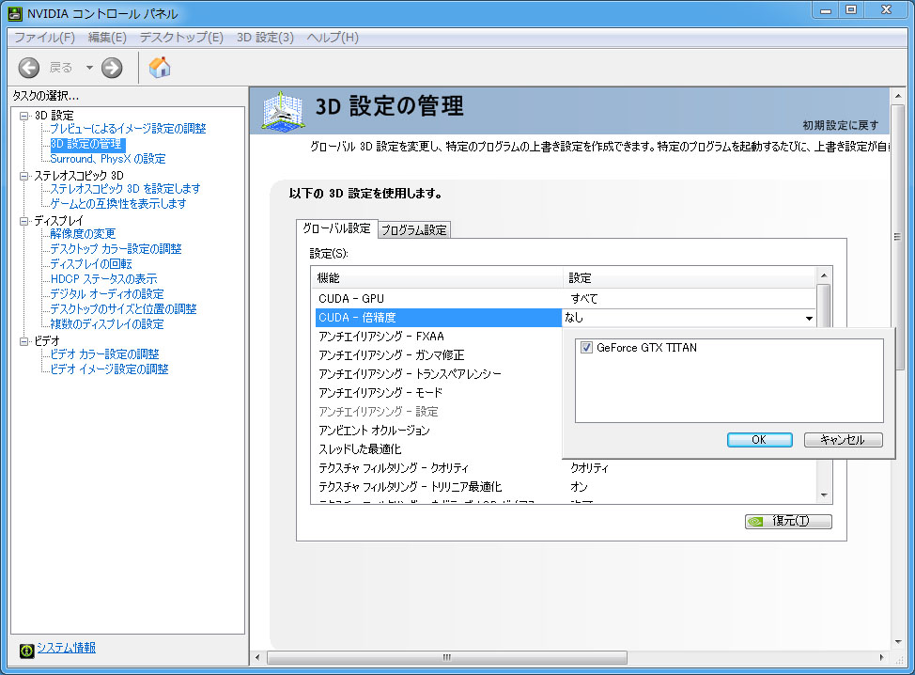Click the Back arrow toolbar icon

28,68
